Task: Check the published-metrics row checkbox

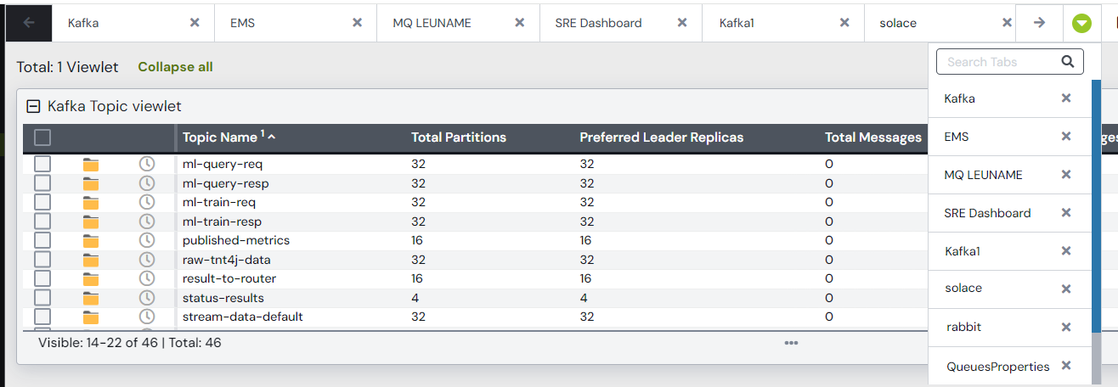Action: (x=42, y=240)
